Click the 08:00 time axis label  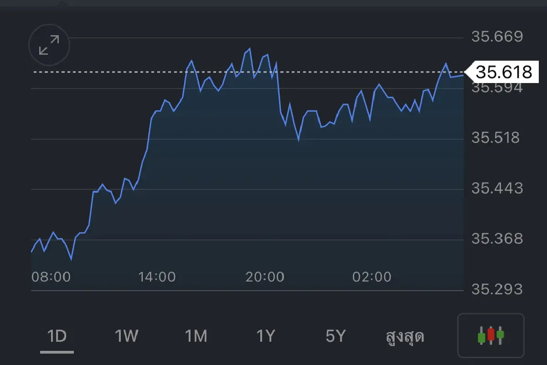coord(51,277)
